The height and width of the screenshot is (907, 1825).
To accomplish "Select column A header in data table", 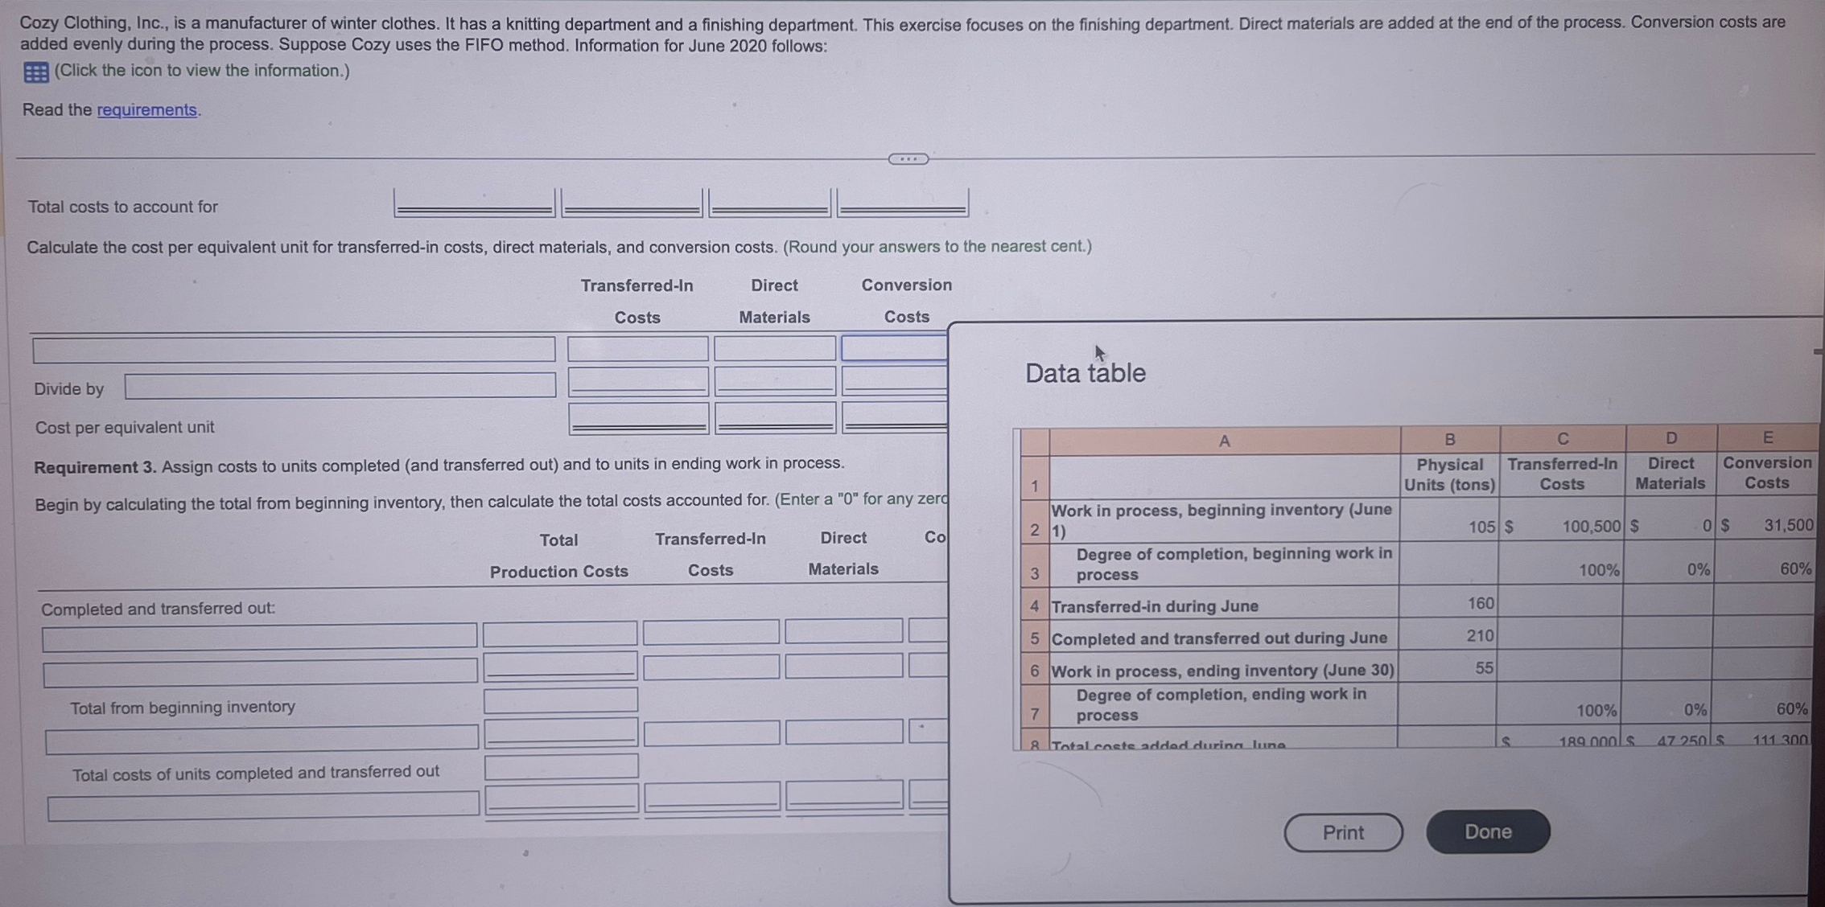I will (x=1224, y=441).
